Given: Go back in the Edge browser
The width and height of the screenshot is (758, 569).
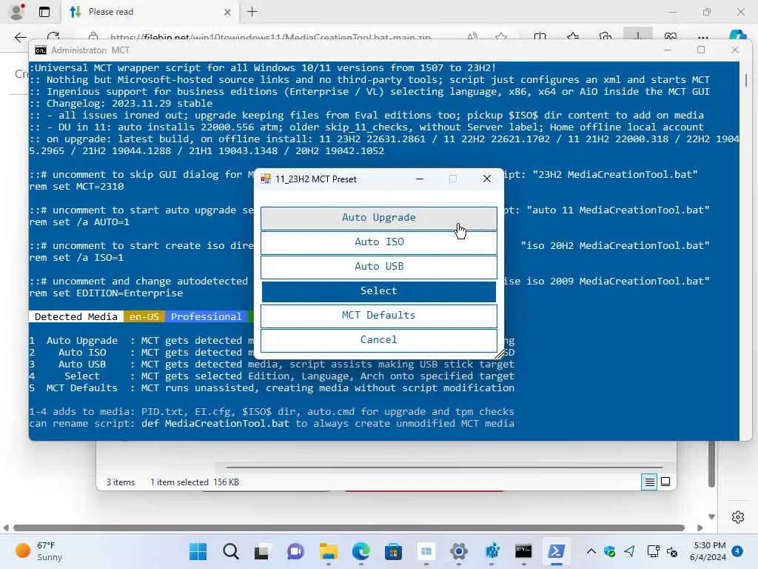Looking at the screenshot, I should (20, 37).
